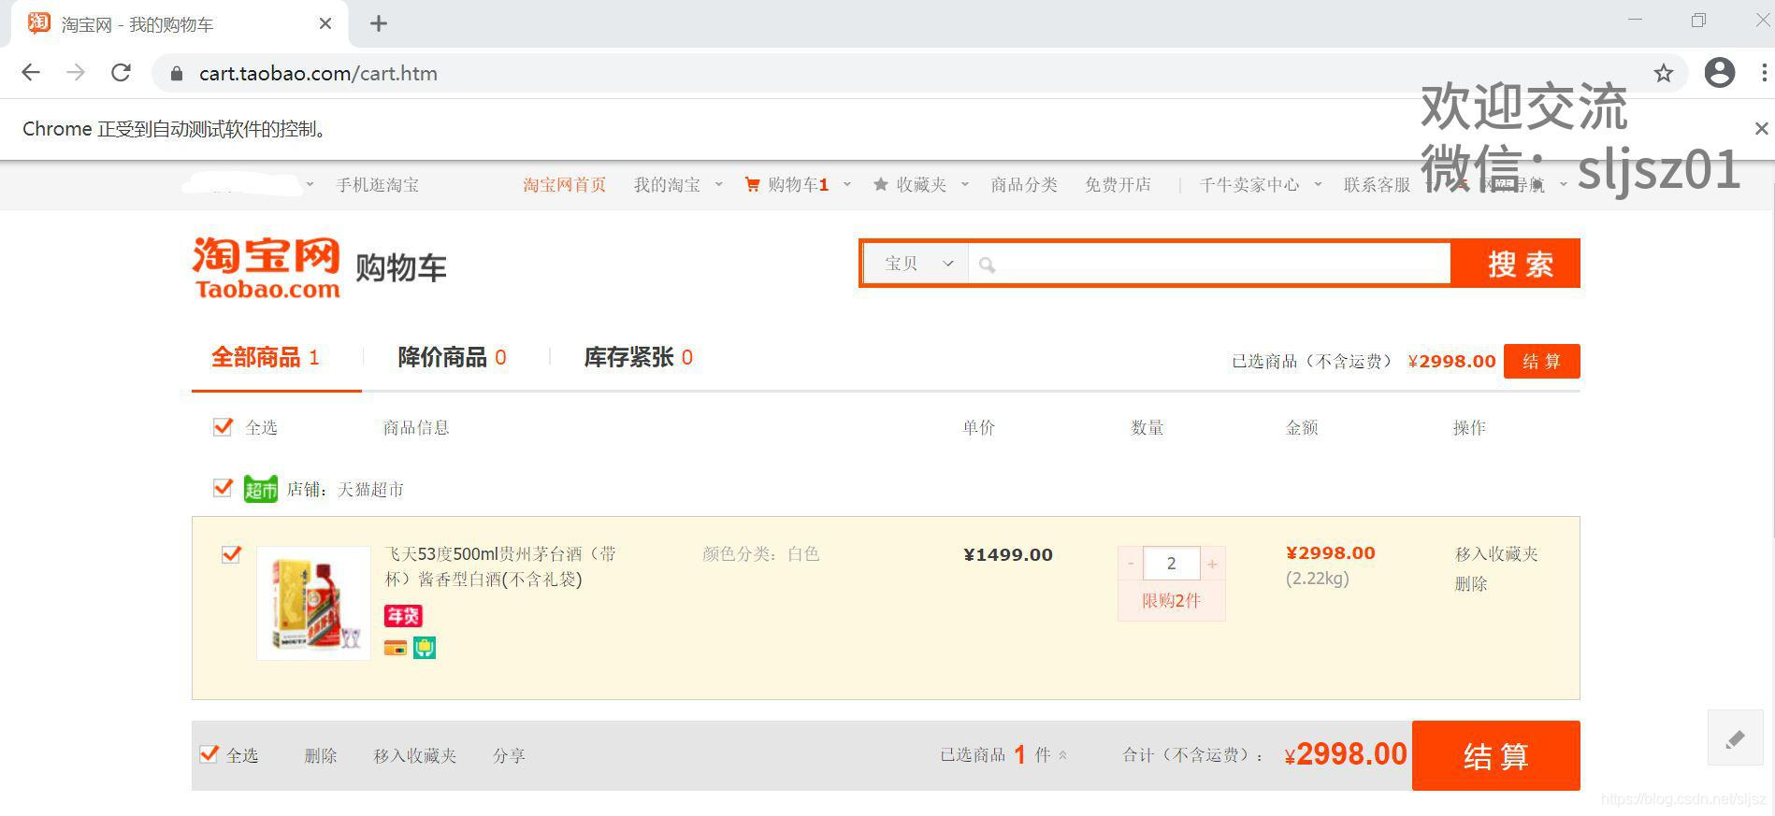Click the small 结算 button above the table
This screenshot has width=1775, height=816.
tap(1541, 362)
